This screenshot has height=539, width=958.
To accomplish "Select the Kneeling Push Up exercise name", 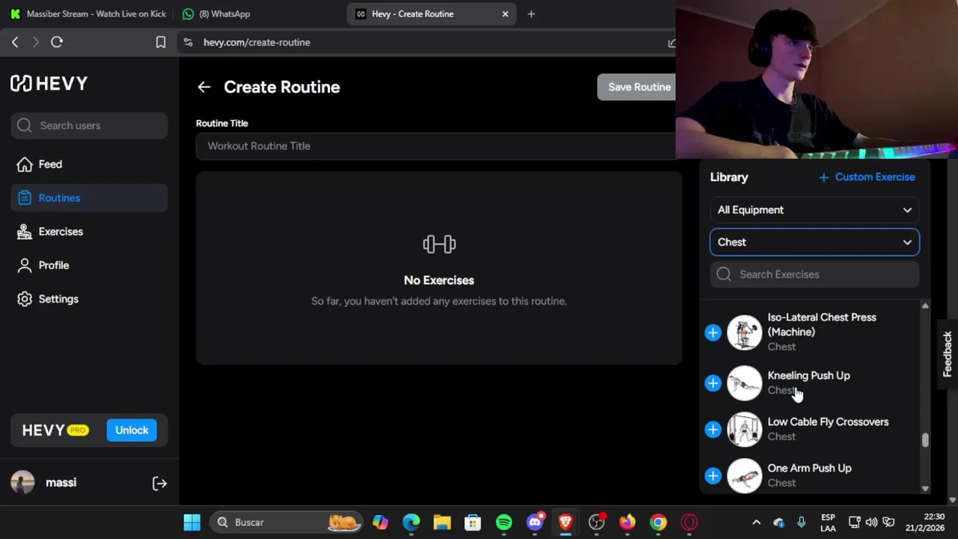I will [x=808, y=375].
